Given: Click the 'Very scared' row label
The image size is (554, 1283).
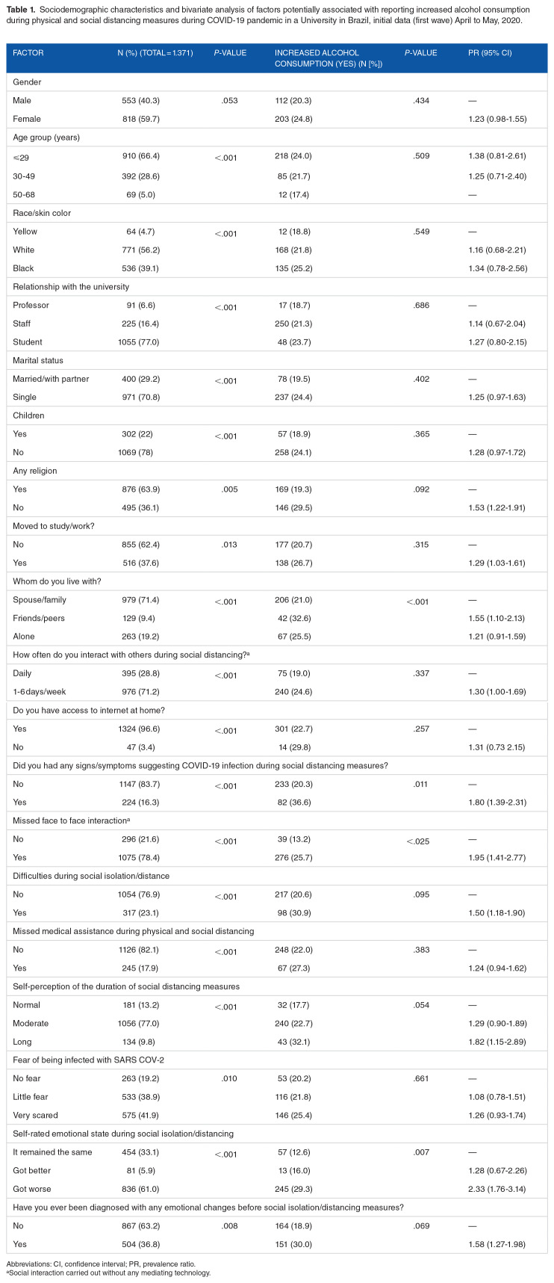Looking at the screenshot, I should click(34, 1115).
